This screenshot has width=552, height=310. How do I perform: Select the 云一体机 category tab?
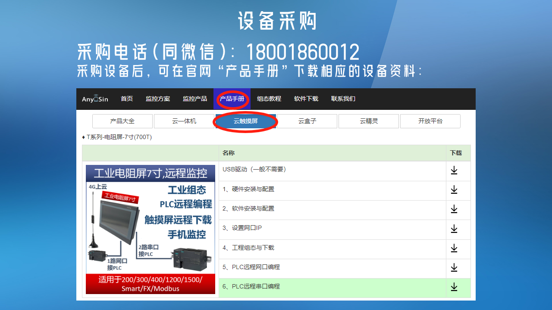[x=184, y=121]
